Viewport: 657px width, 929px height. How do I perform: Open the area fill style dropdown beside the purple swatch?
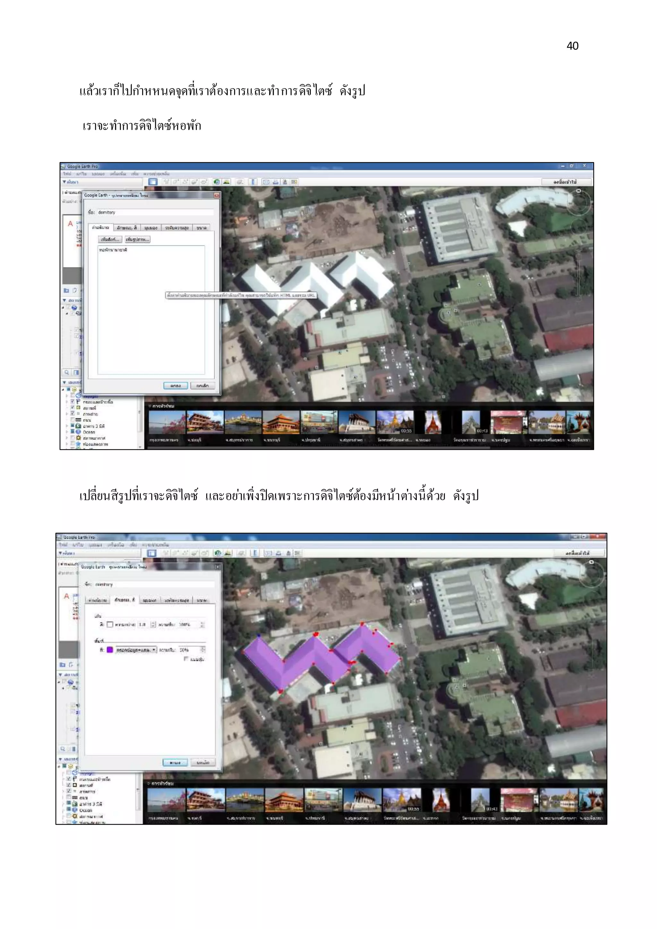tap(136, 650)
